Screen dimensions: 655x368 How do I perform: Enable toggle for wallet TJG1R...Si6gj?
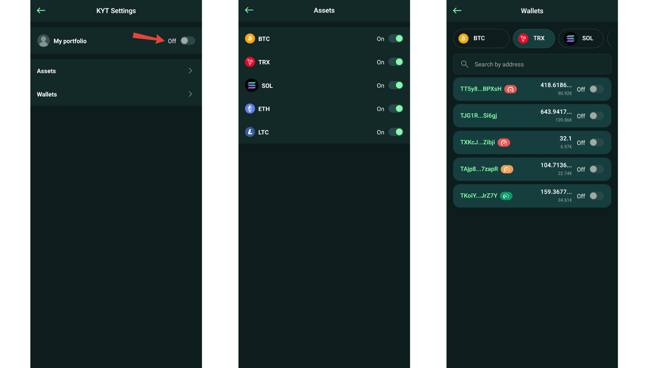[597, 116]
